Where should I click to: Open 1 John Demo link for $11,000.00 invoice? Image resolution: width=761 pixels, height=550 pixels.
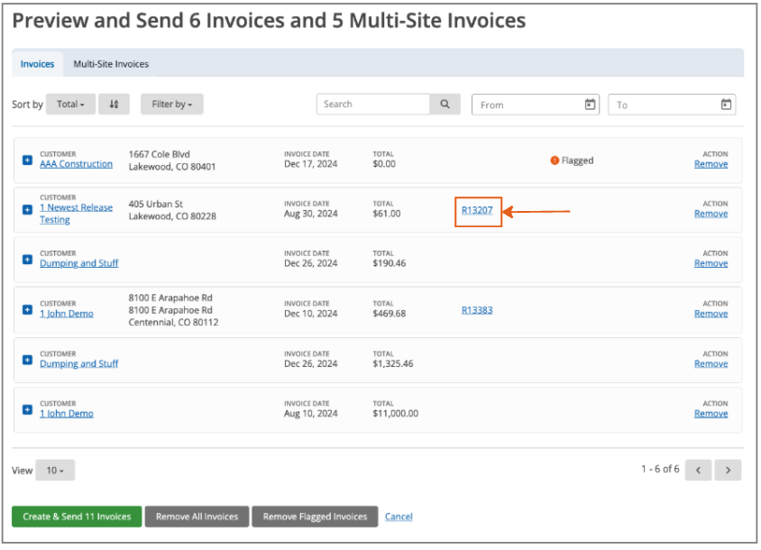67,414
